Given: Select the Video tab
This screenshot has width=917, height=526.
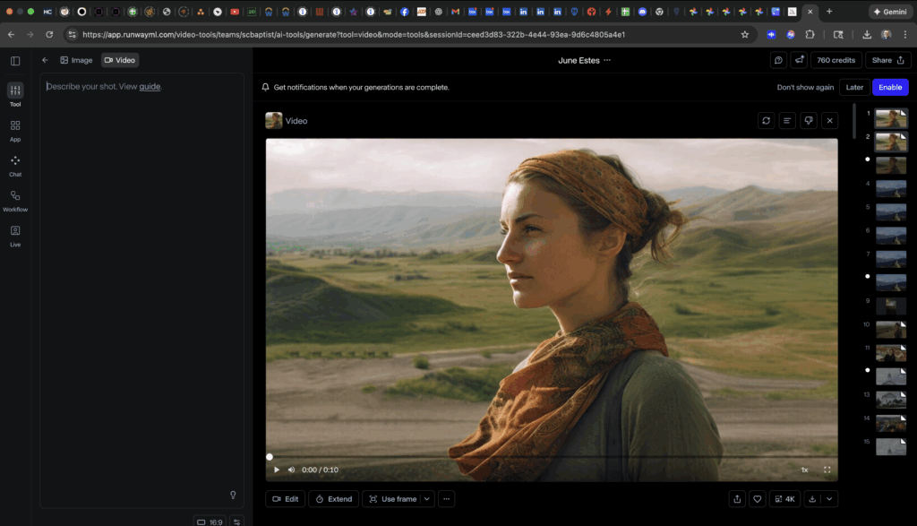Looking at the screenshot, I should click(120, 60).
